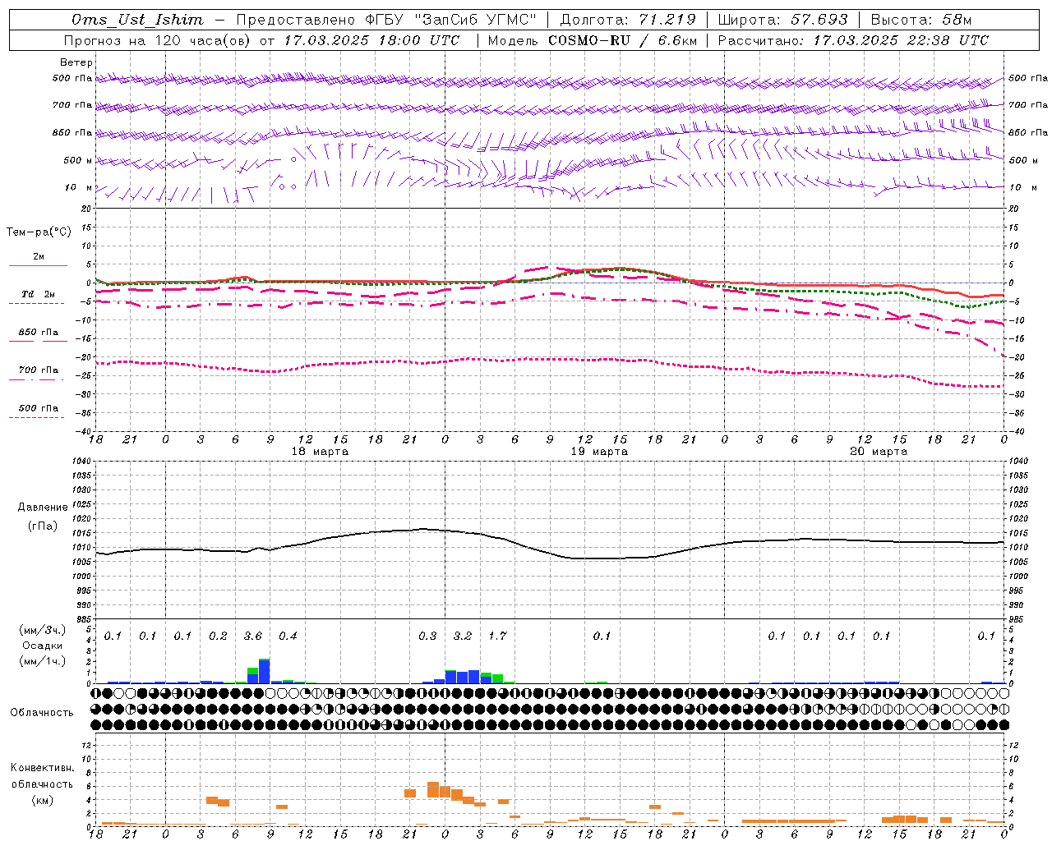Click the tallest blue precipitation bar under 3.6
Viewport: 1052px width, 841px height.
pos(265,672)
